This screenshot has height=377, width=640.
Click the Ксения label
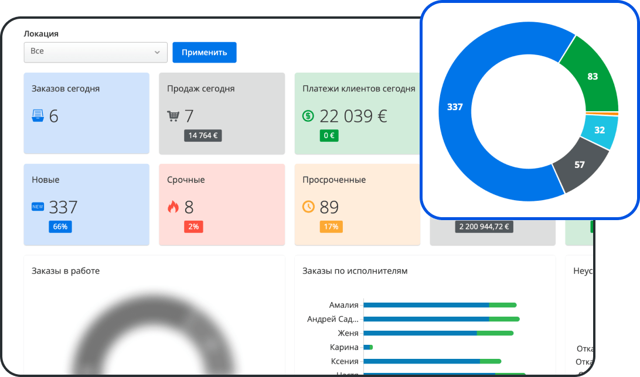pyautogui.click(x=345, y=361)
